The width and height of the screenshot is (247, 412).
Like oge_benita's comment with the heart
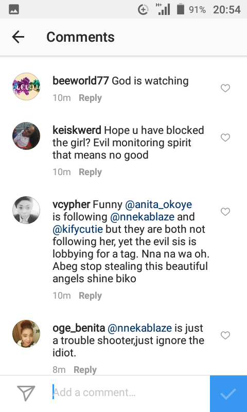(225, 335)
